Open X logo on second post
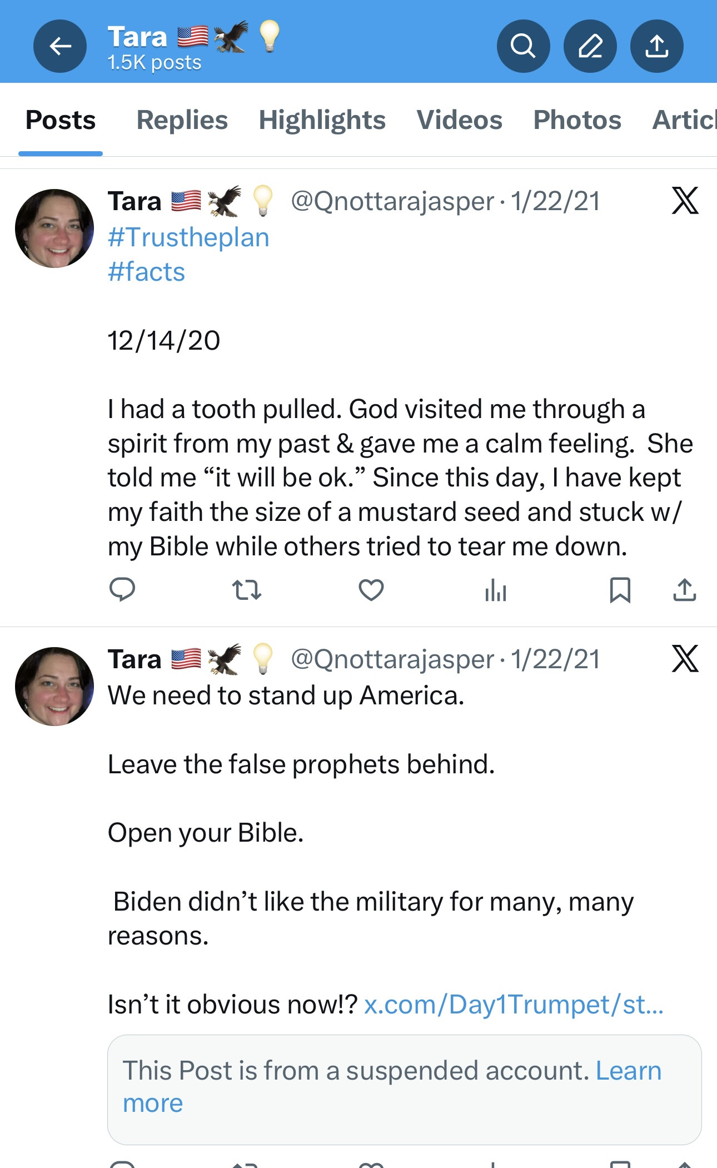Screen dimensions: 717x1168 [685, 659]
